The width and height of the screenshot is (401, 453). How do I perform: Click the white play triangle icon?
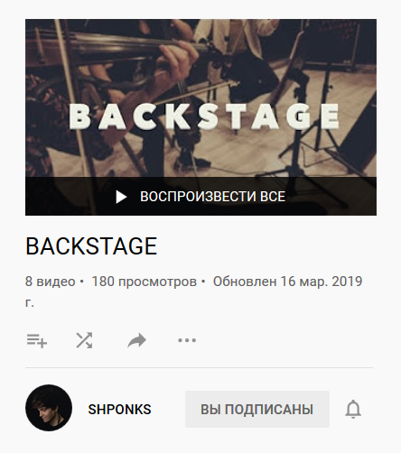(x=121, y=197)
